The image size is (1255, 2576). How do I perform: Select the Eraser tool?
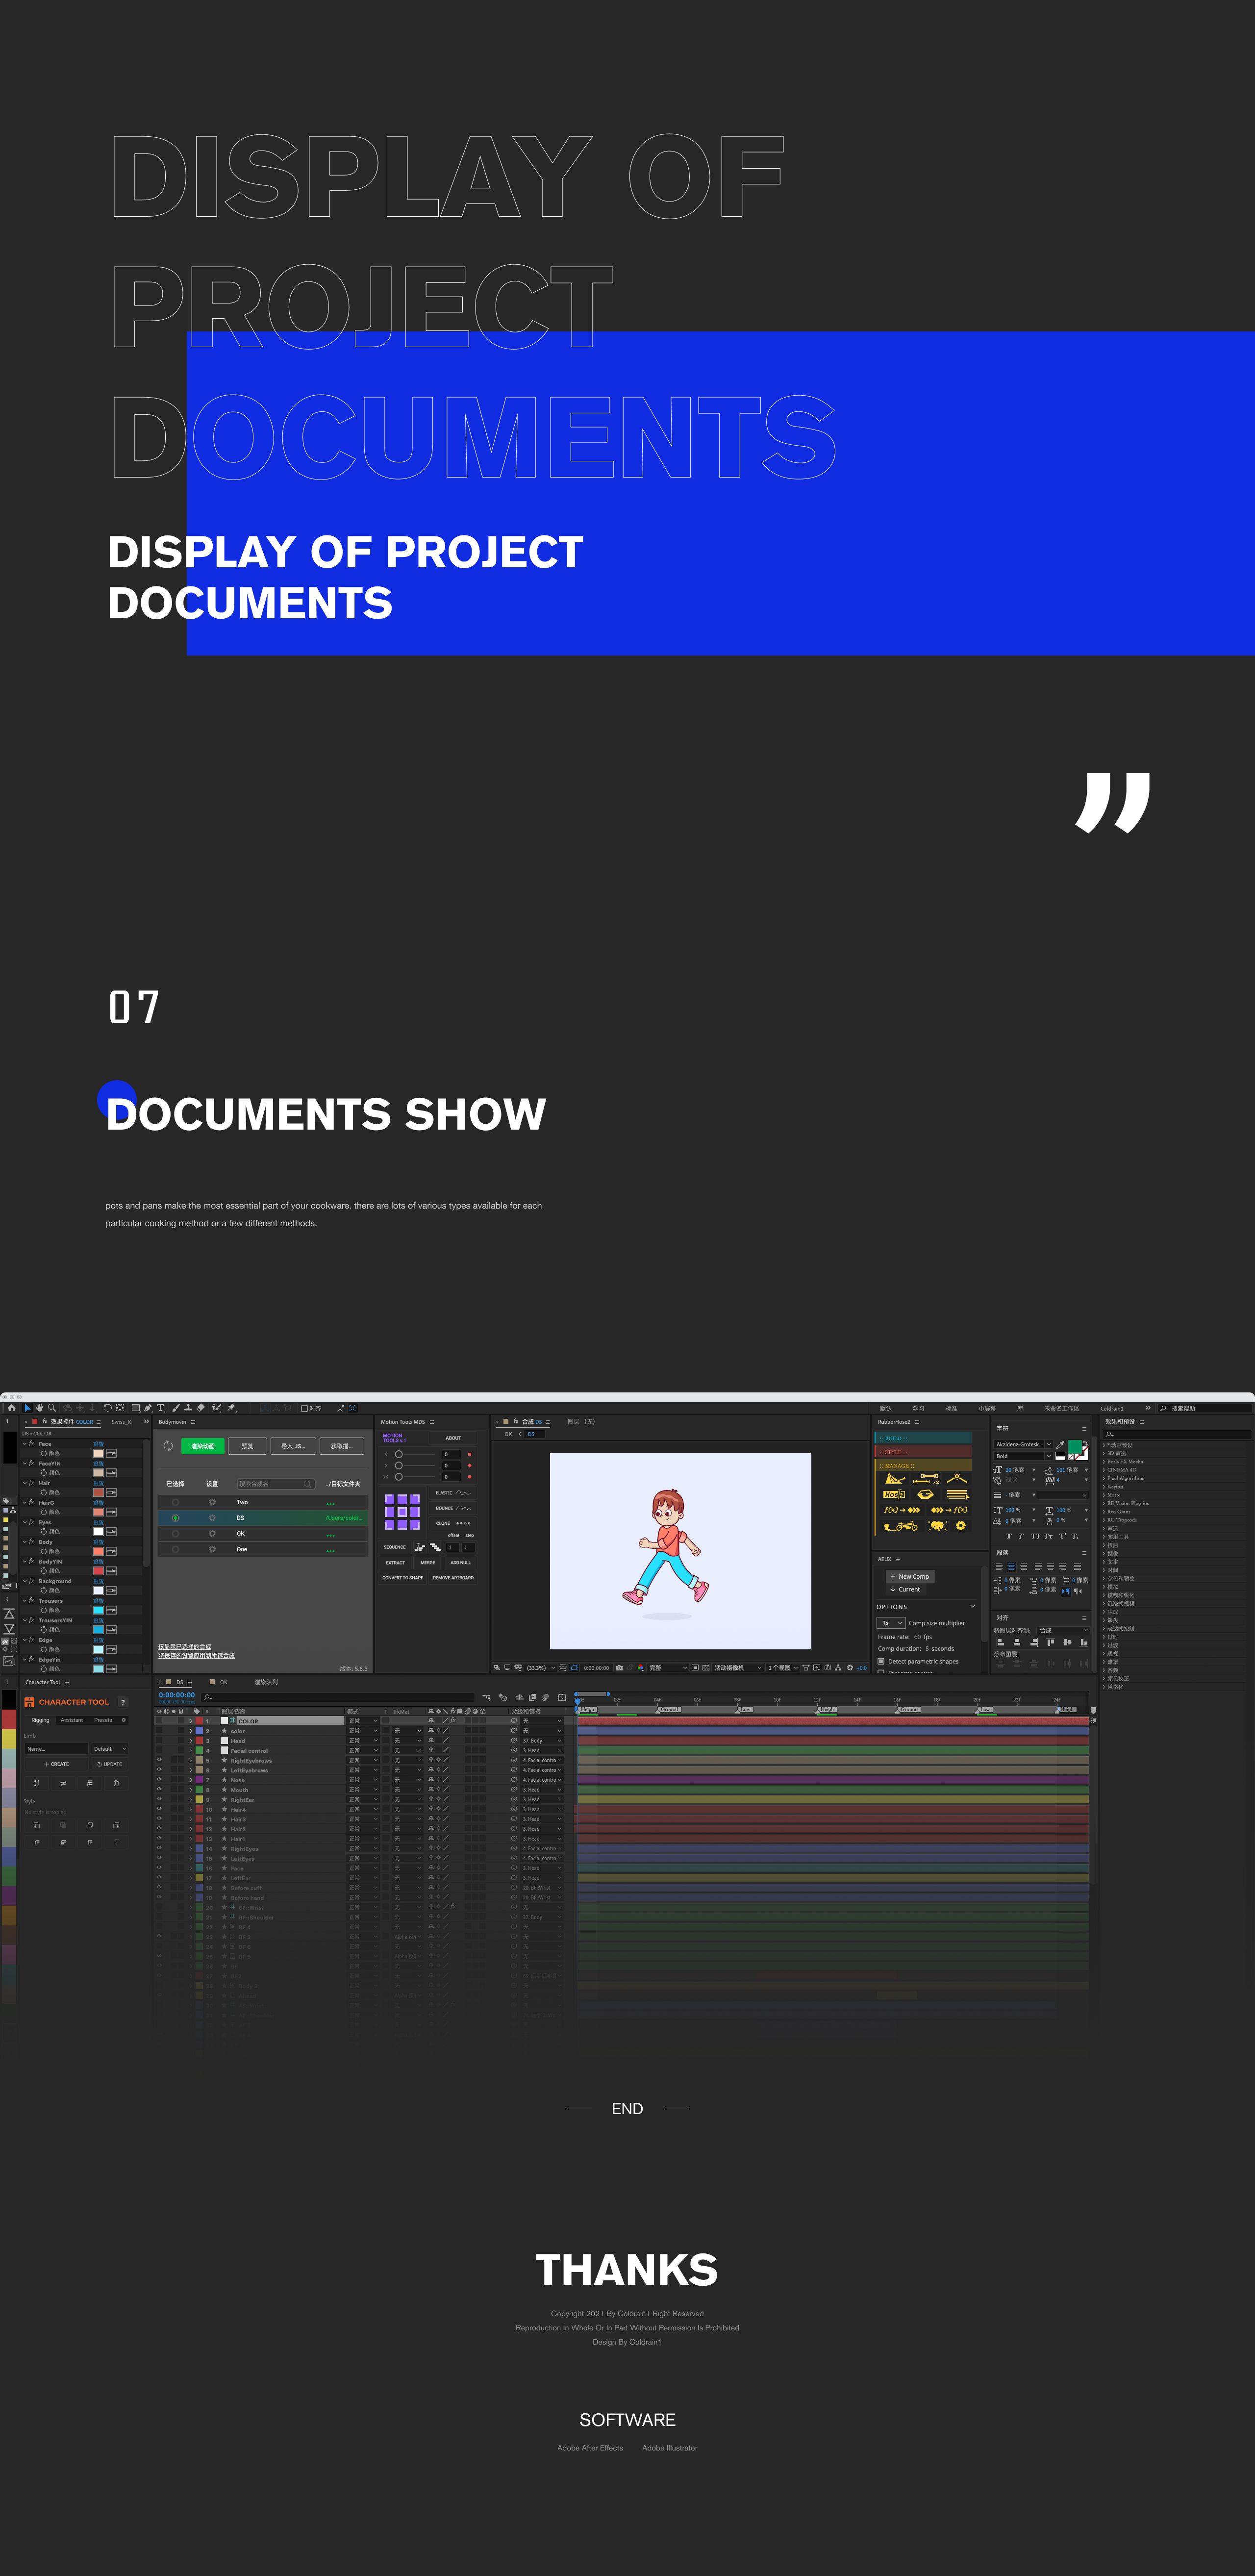pyautogui.click(x=201, y=1408)
